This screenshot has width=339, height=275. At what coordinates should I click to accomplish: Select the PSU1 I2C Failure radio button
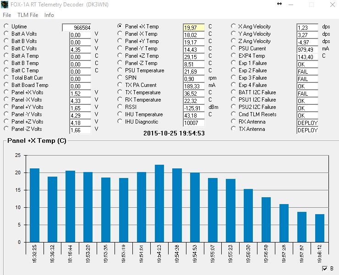233,99
